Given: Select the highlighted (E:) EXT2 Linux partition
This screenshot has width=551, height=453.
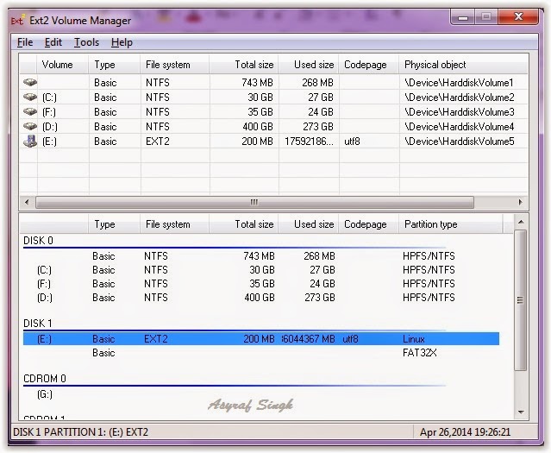Looking at the screenshot, I should (261, 339).
